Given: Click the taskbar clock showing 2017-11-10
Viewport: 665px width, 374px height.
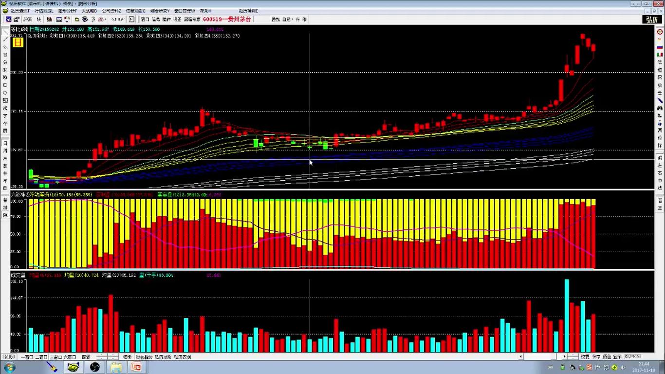Looking at the screenshot, I should (x=644, y=367).
